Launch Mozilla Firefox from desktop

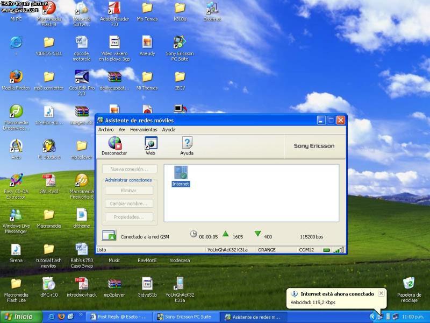16,80
